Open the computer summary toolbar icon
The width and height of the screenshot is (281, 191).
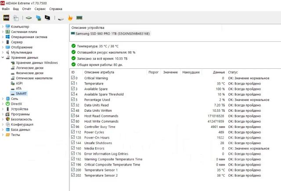pos(38,18)
